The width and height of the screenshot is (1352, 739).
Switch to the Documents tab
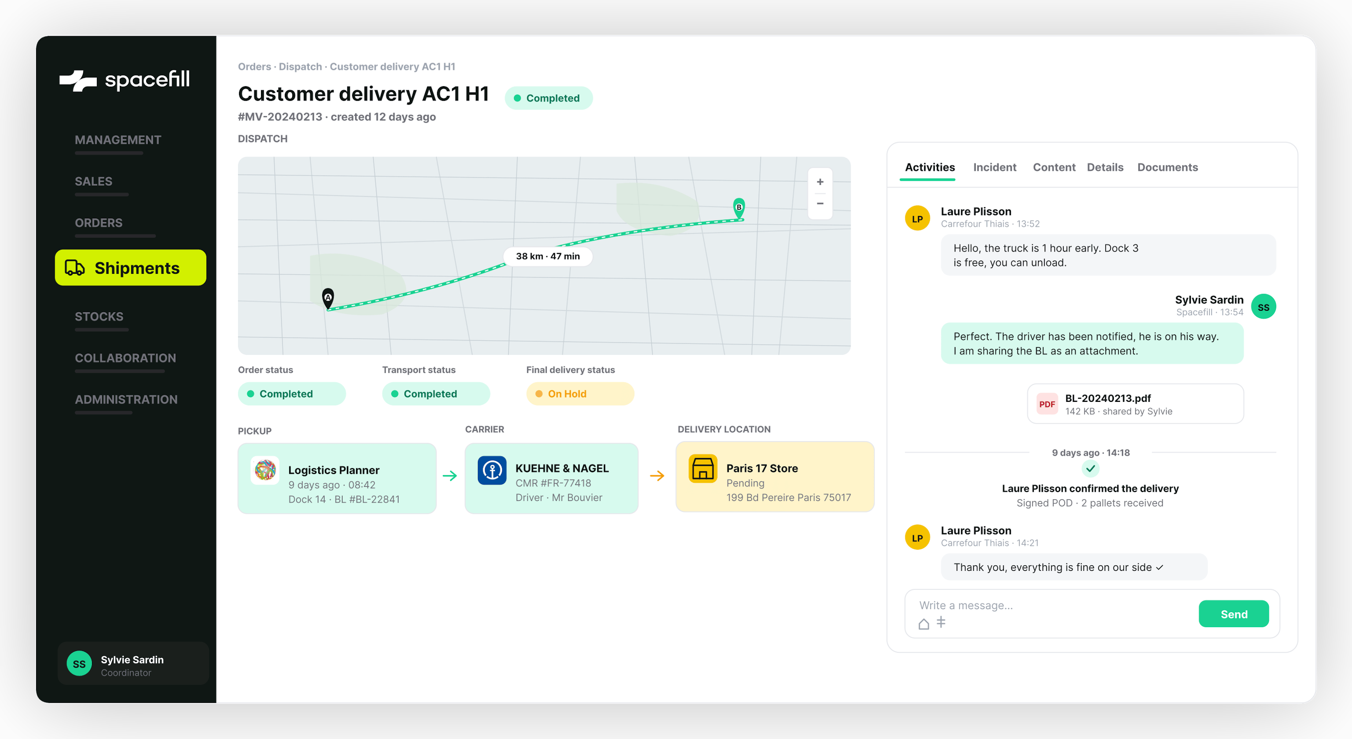point(1167,167)
